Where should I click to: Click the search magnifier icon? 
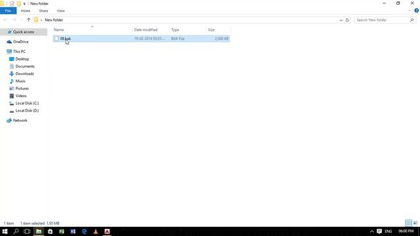[x=411, y=20]
